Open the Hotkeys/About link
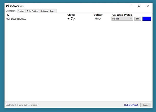Image resolution: width=156 pixels, height=112 pixels. click(x=131, y=105)
